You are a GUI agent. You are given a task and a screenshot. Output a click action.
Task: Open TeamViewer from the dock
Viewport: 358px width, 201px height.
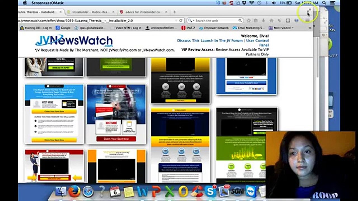tap(251, 192)
